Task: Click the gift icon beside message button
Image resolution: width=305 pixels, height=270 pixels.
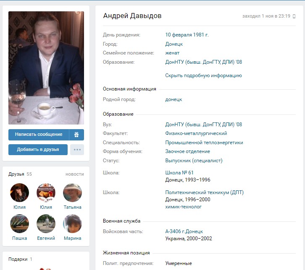Action: [x=76, y=135]
